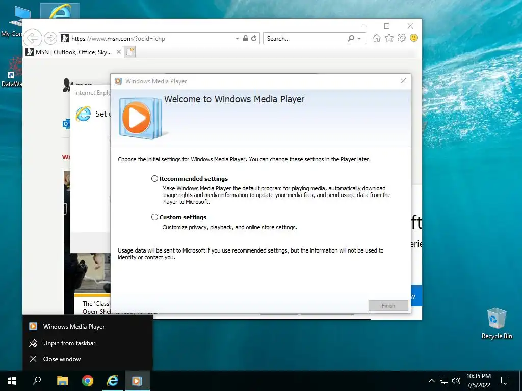The height and width of the screenshot is (391, 522).
Task: Click the greyed-out Finish button
Action: click(x=388, y=305)
